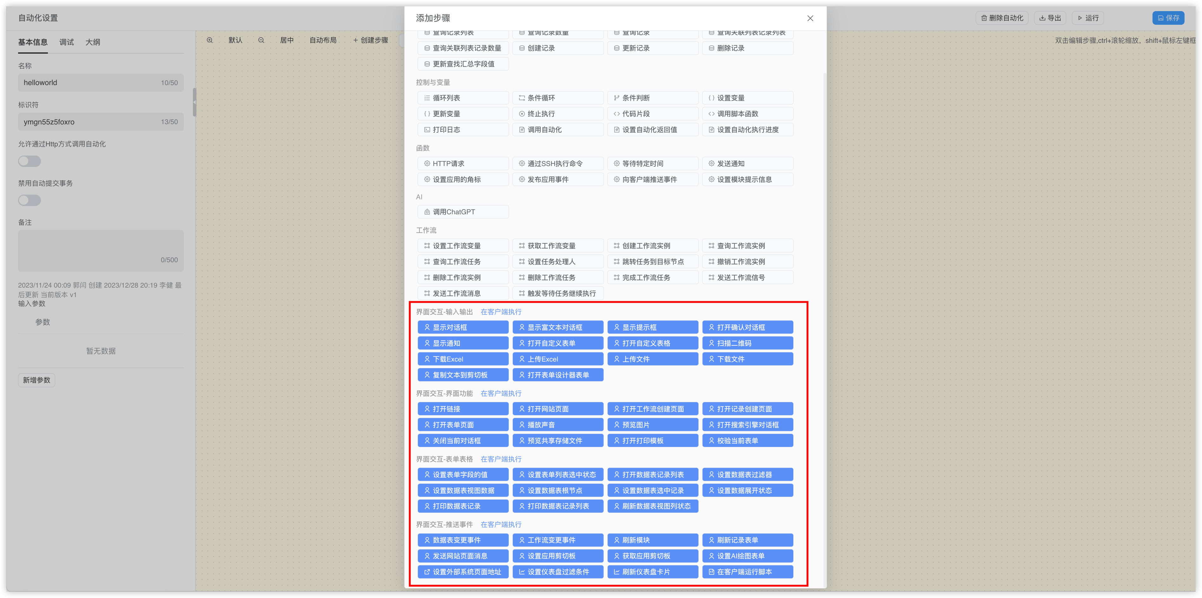Screen dimensions: 1202x598
Task: Click the 删除自动化 trash button
Action: click(1002, 18)
